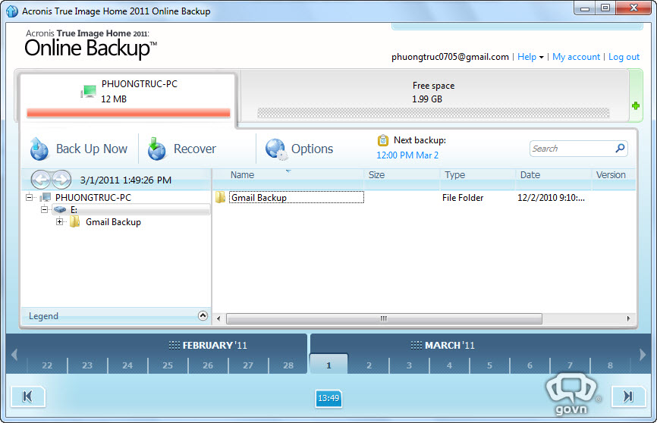Expand the Legend panel

pyautogui.click(x=203, y=316)
